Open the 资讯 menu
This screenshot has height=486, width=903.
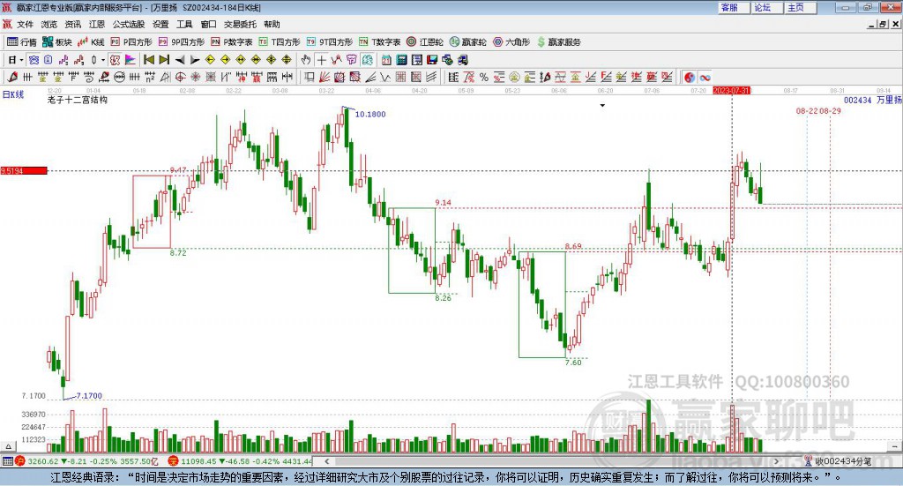[73, 24]
